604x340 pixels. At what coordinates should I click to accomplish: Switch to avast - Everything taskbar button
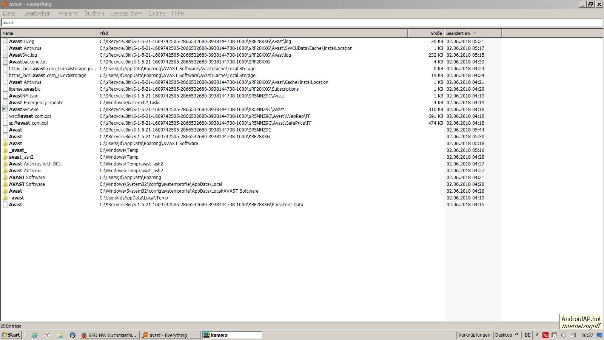click(x=171, y=335)
